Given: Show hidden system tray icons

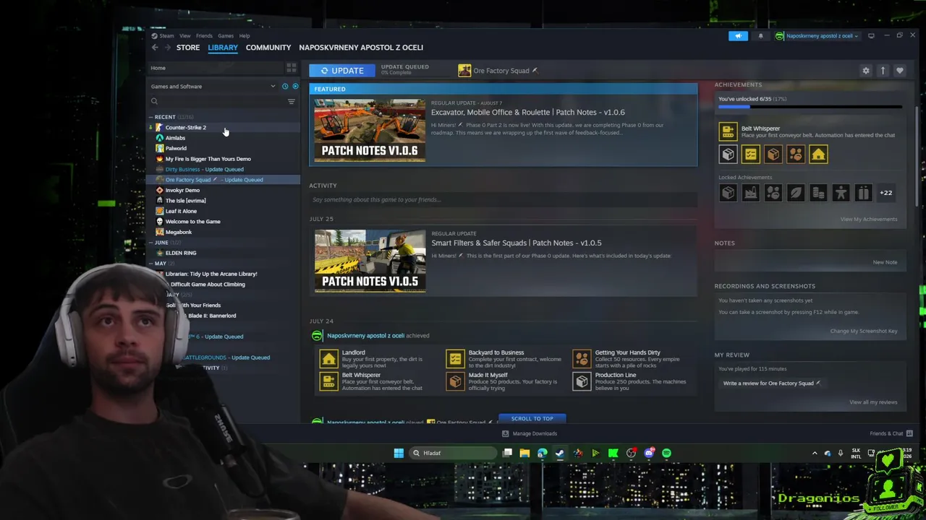Looking at the screenshot, I should (x=815, y=454).
